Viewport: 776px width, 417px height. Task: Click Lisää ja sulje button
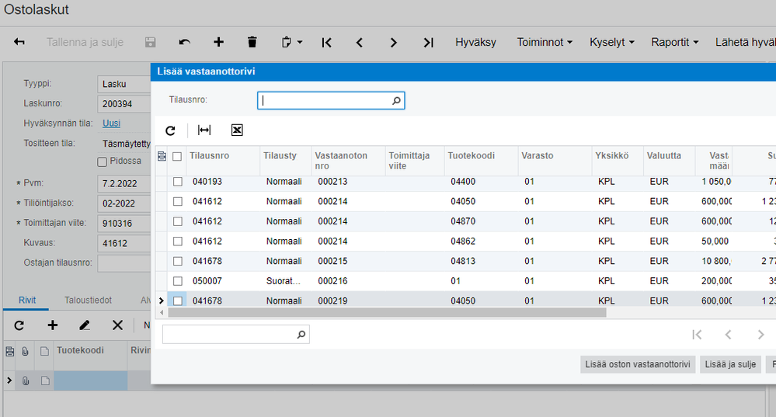click(x=730, y=364)
